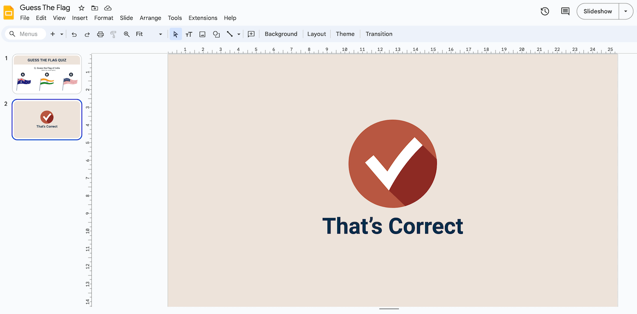Redo the last action

pyautogui.click(x=87, y=34)
